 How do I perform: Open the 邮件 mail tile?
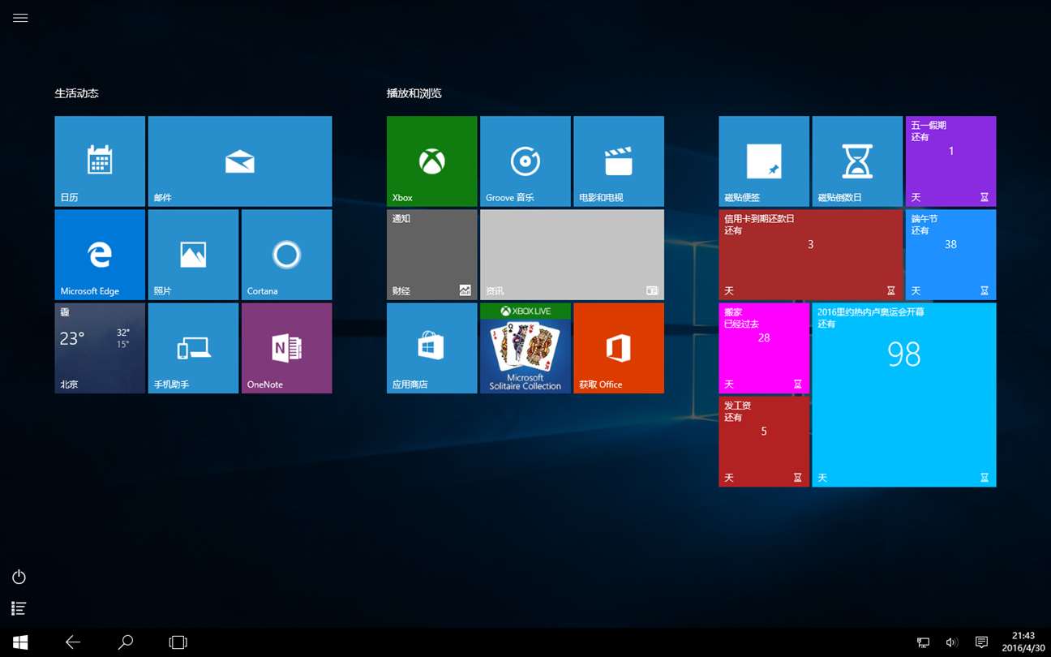pos(240,161)
